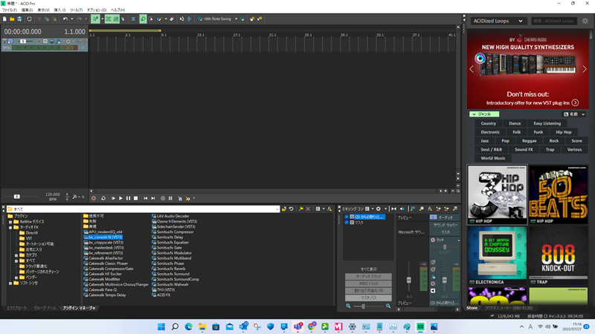
Task: Toggle the first green highlighted toolbar button
Action: pos(95,19)
